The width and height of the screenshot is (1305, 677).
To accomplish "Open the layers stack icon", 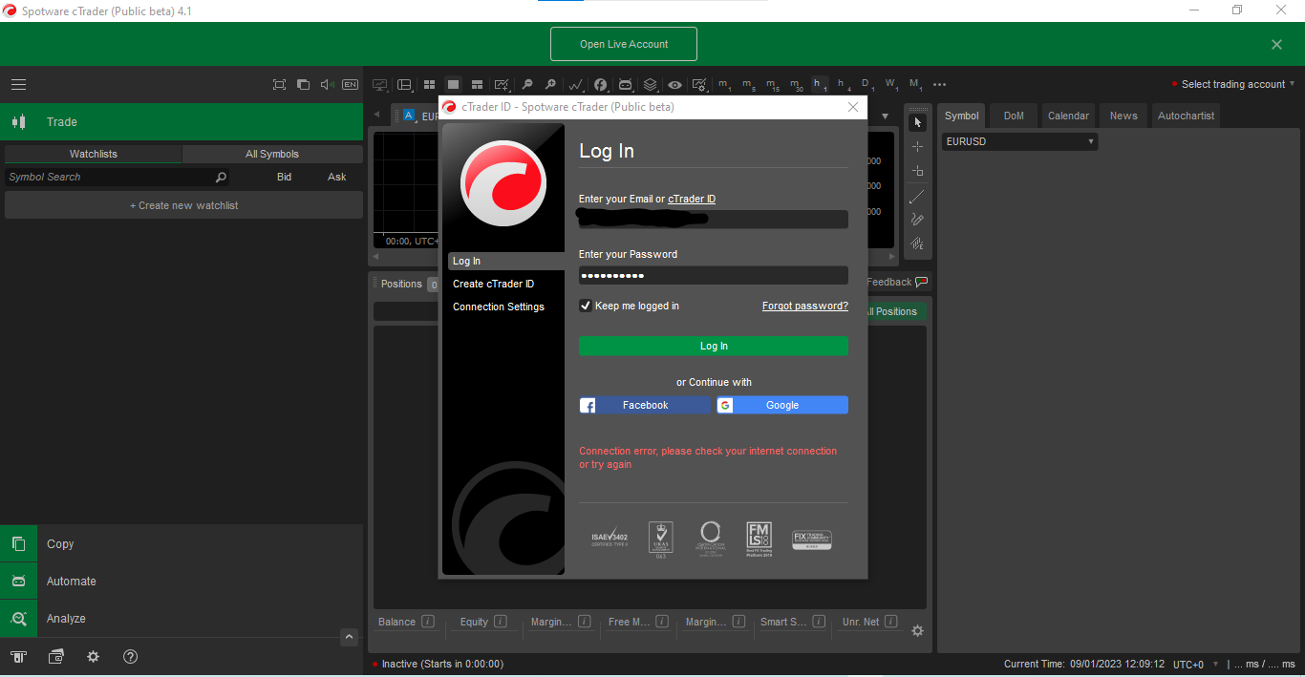I will (x=651, y=84).
